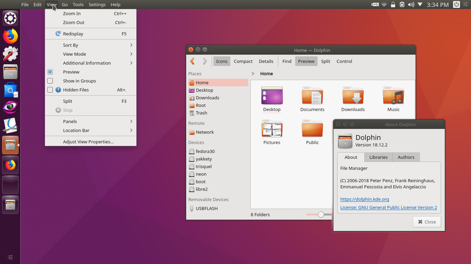This screenshot has width=471, height=264.
Task: Toggle the Preview checkbox in the View menu
Action: (x=50, y=72)
